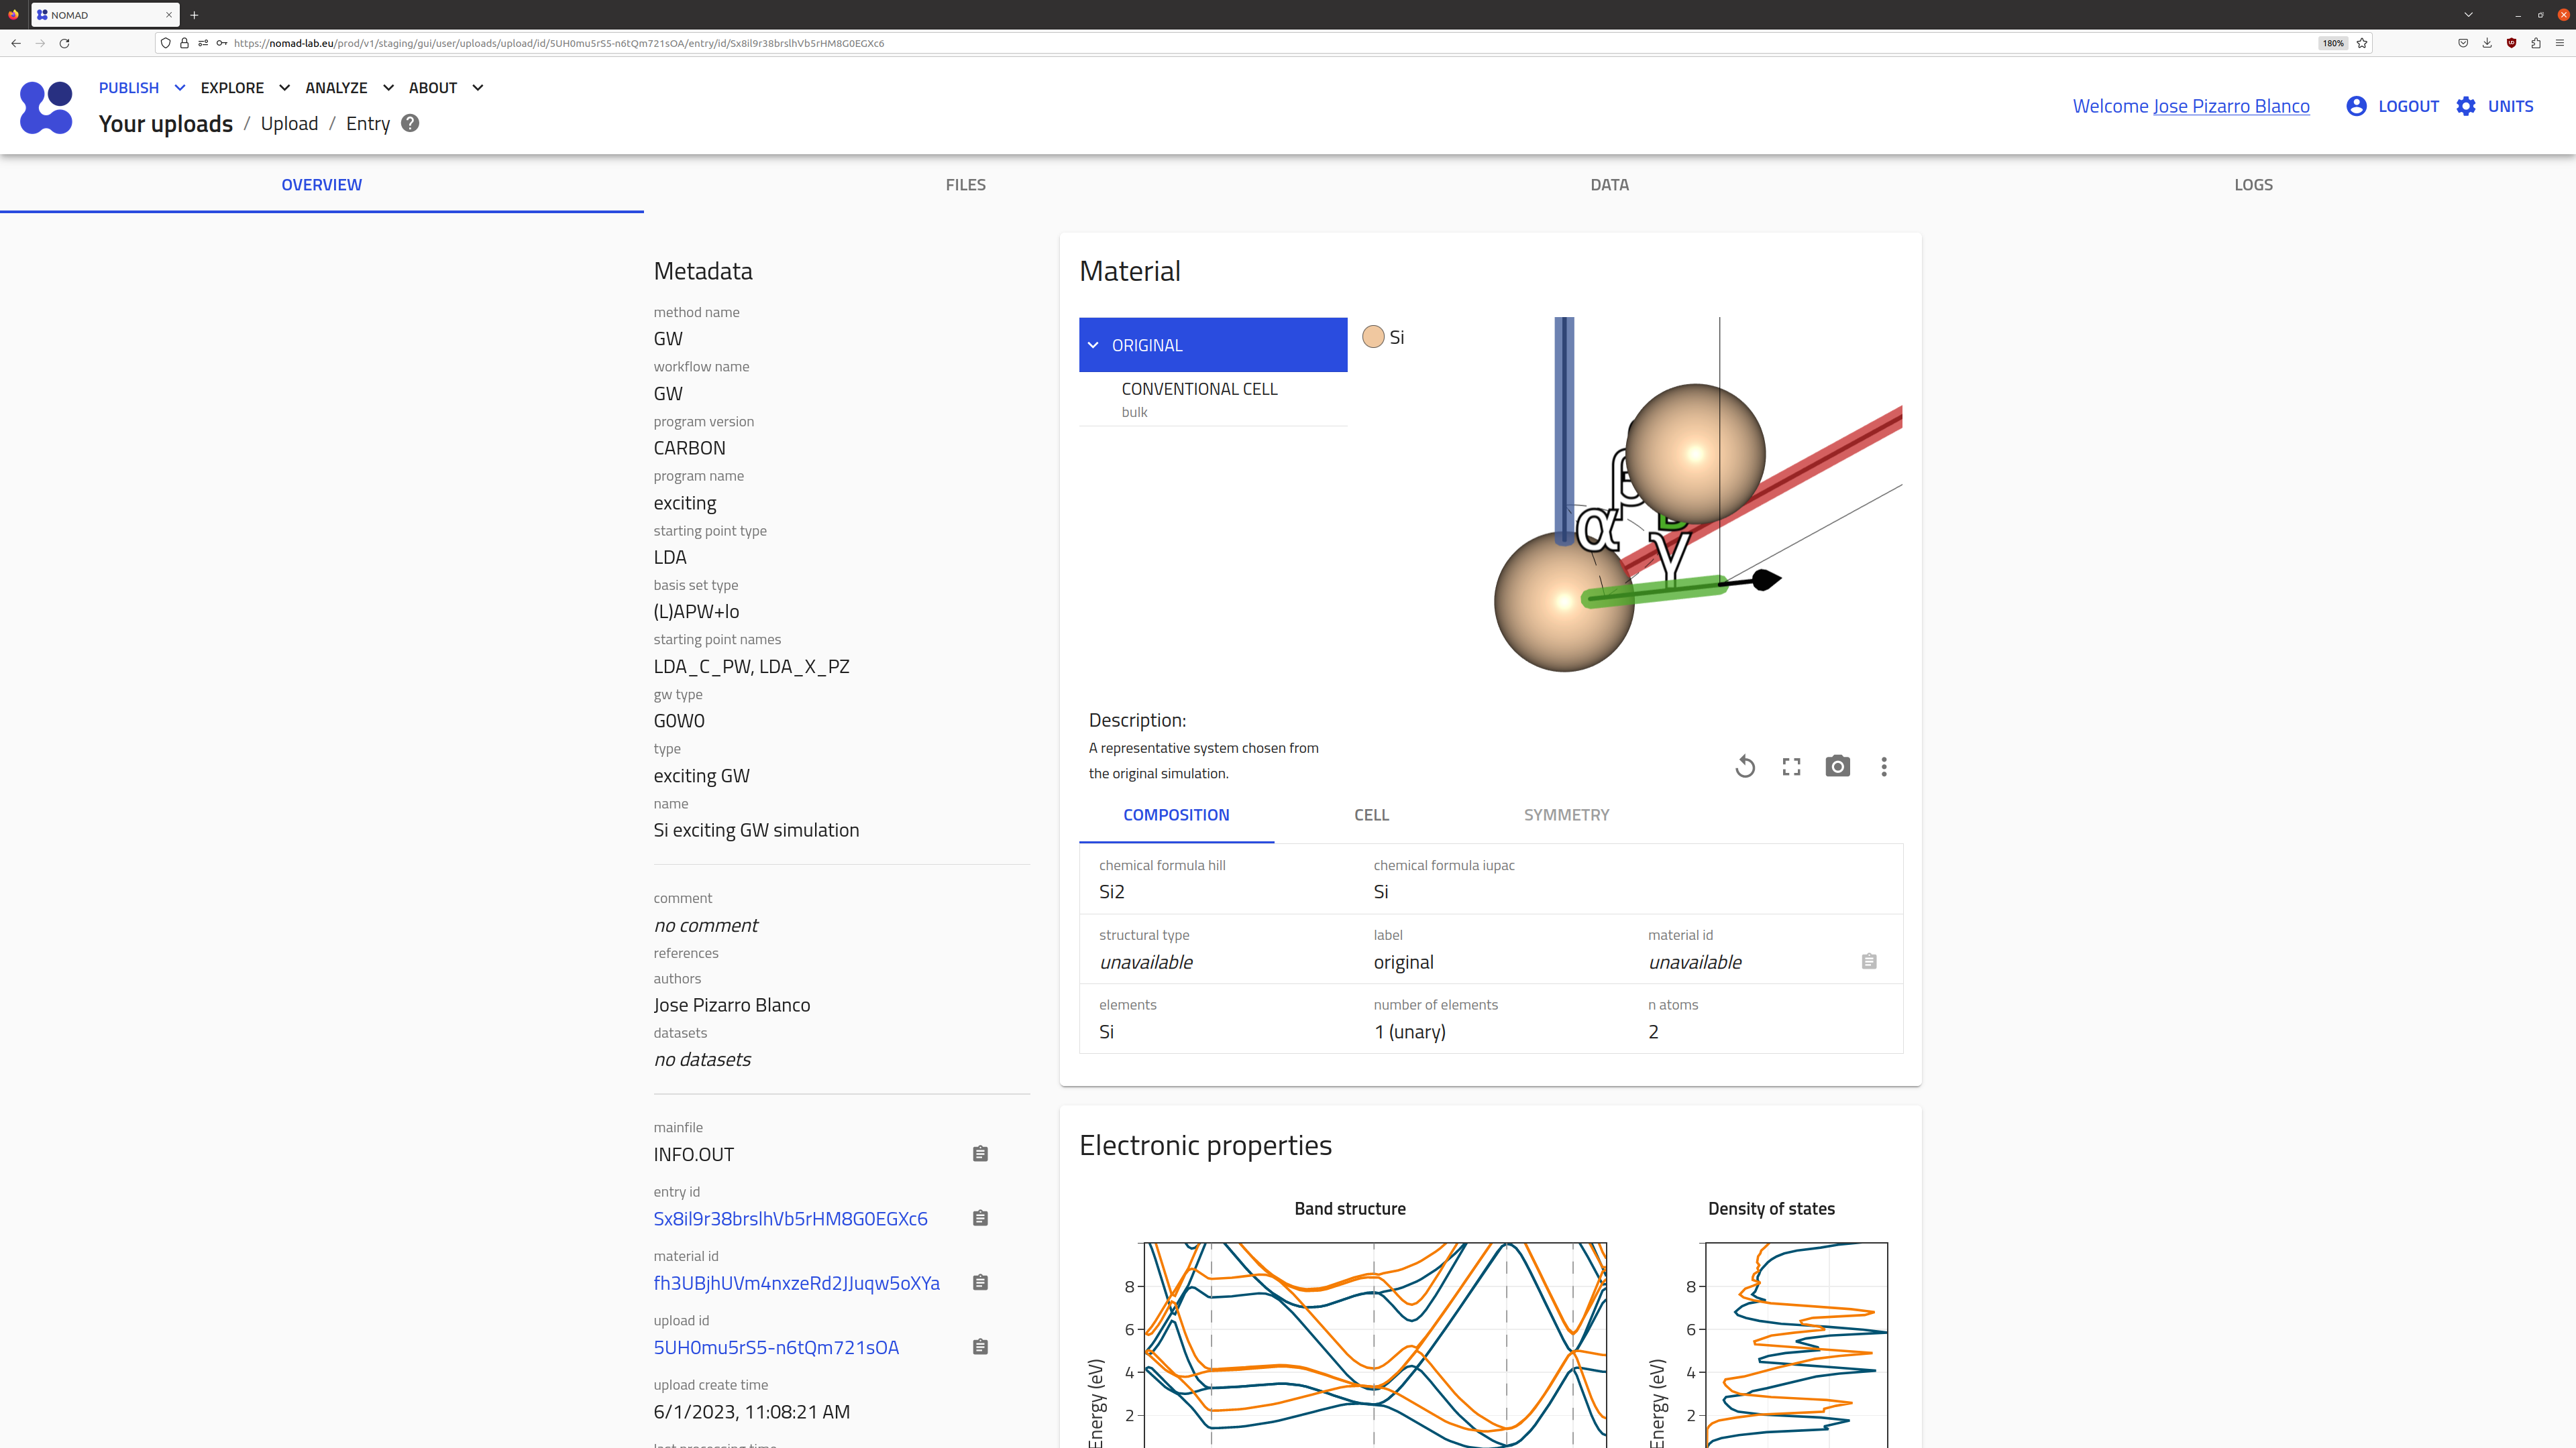
Task: Save page to Pocket icon
Action: 2463,43
